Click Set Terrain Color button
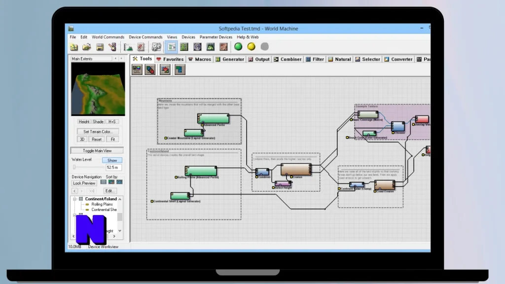The image size is (505, 284). (98, 132)
